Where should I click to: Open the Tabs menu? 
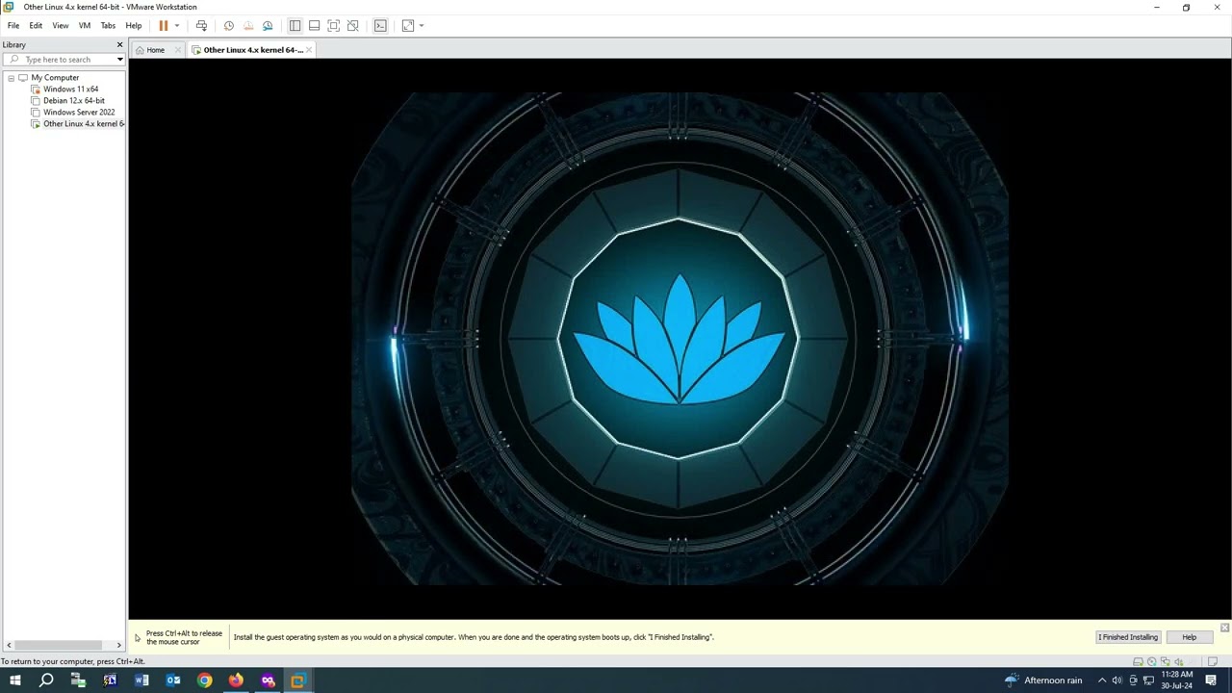(108, 26)
